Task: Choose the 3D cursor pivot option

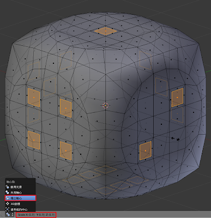Action: pyautogui.click(x=20, y=204)
